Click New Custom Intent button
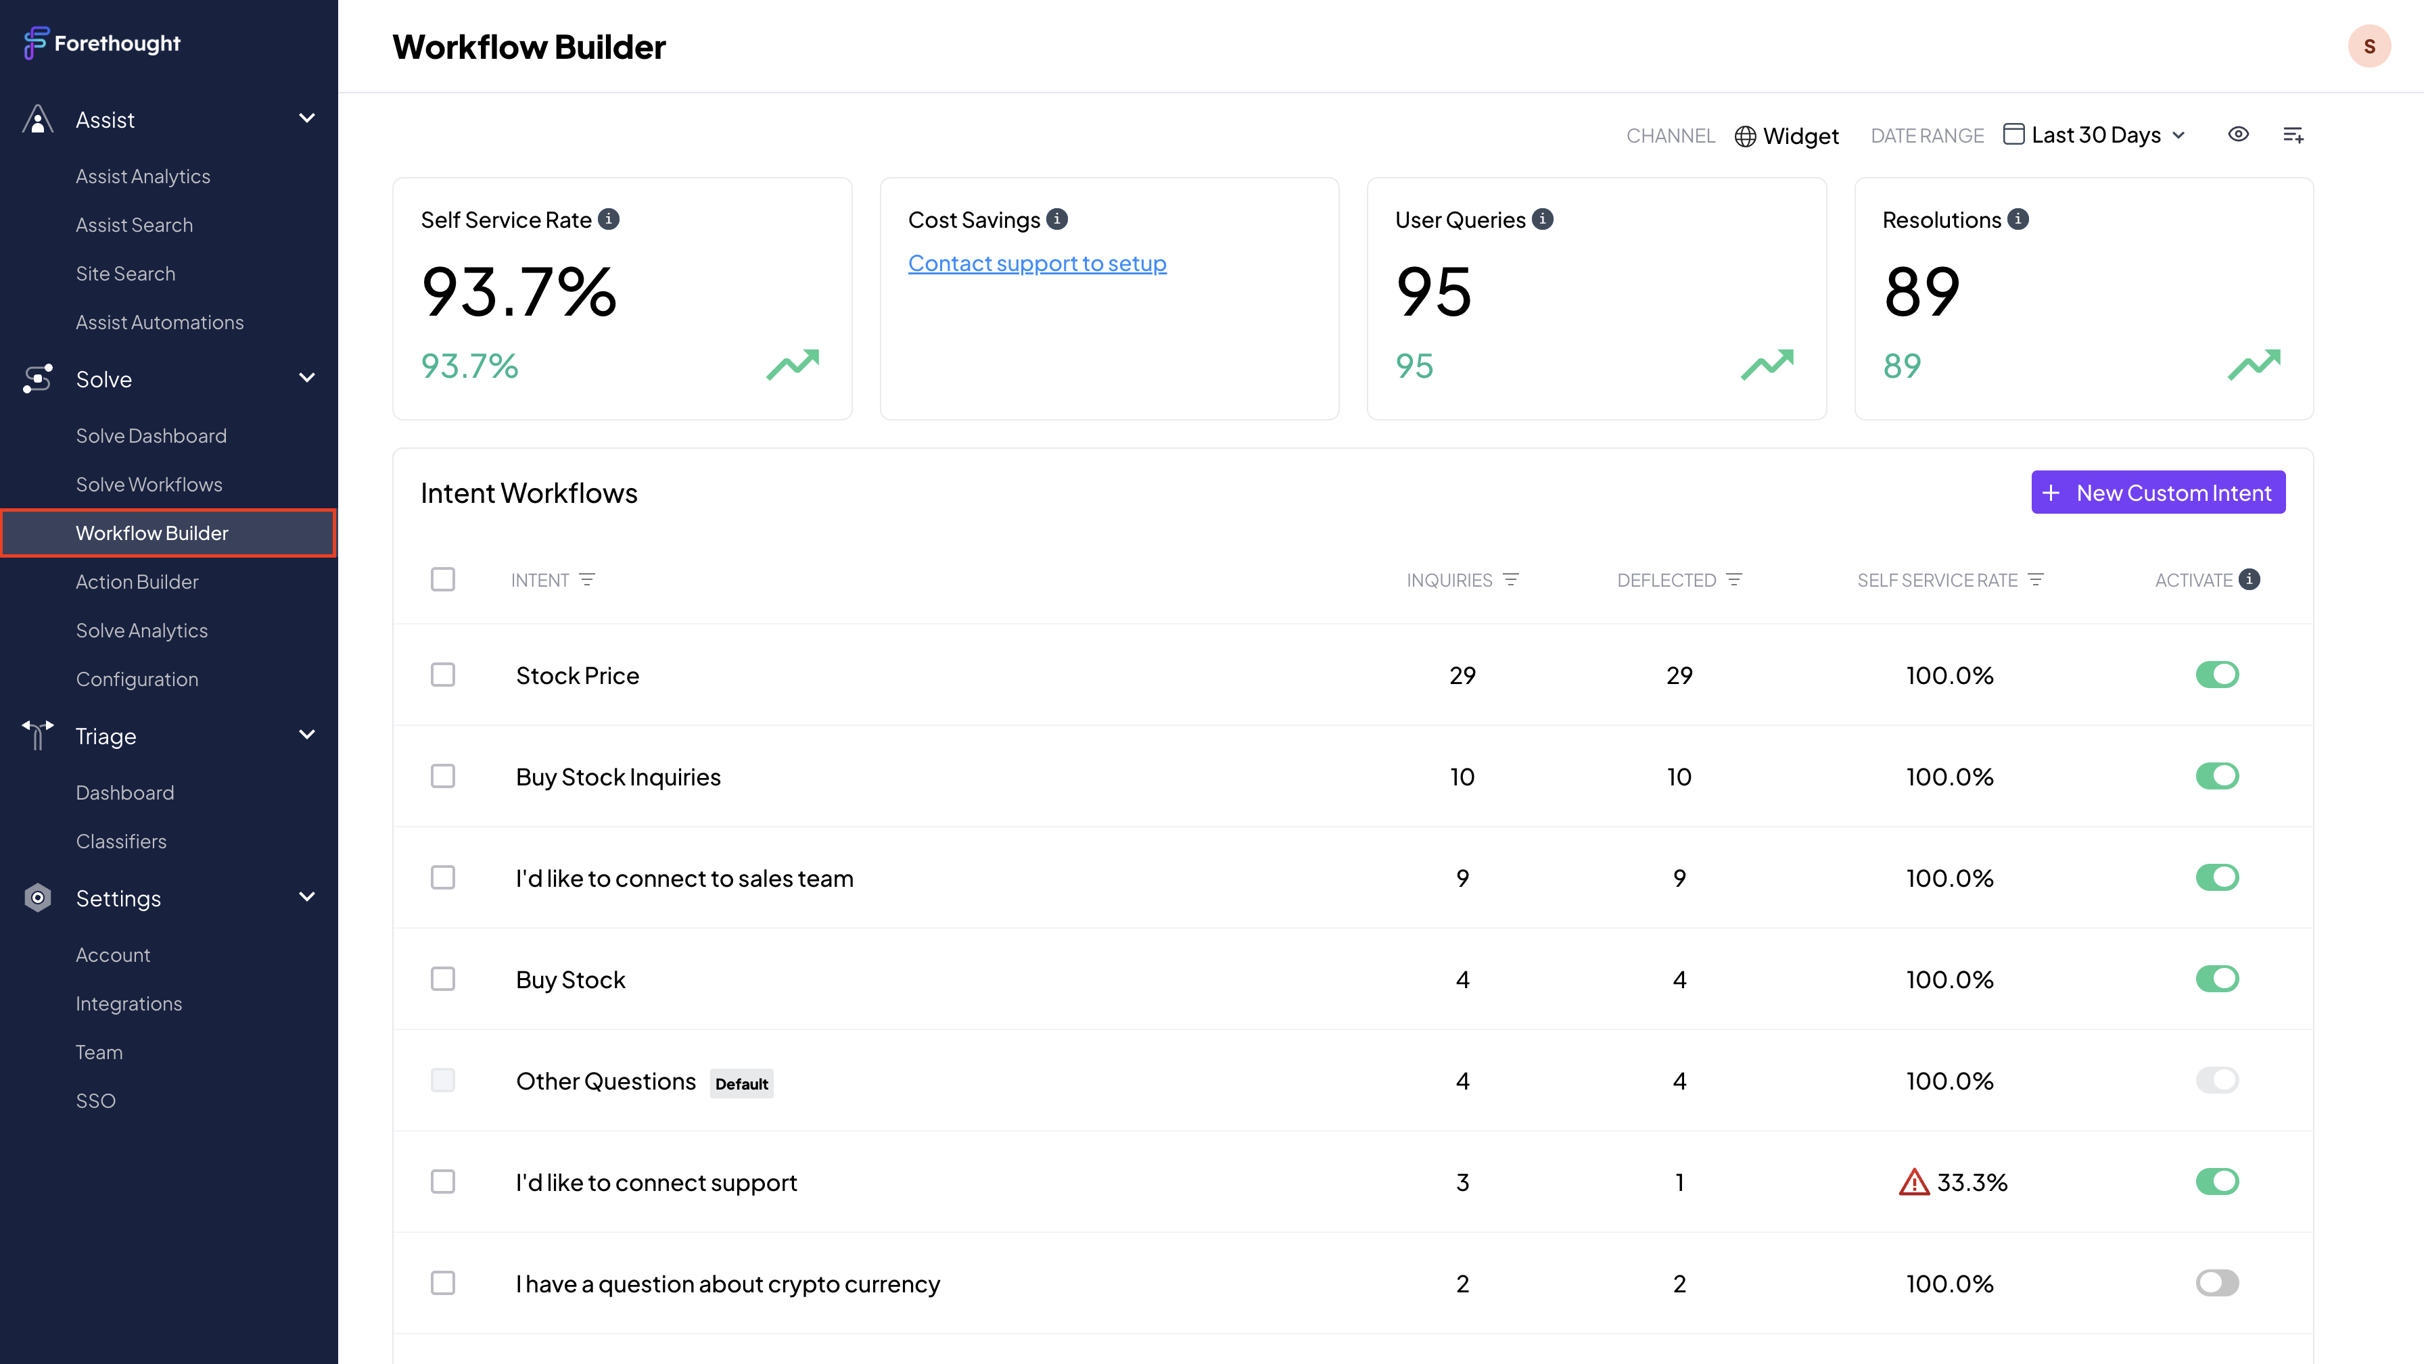 pos(2159,493)
